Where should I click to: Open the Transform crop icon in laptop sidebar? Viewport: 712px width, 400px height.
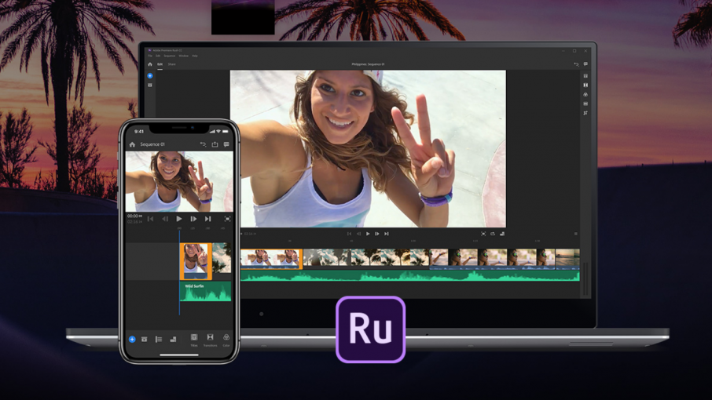tap(585, 113)
